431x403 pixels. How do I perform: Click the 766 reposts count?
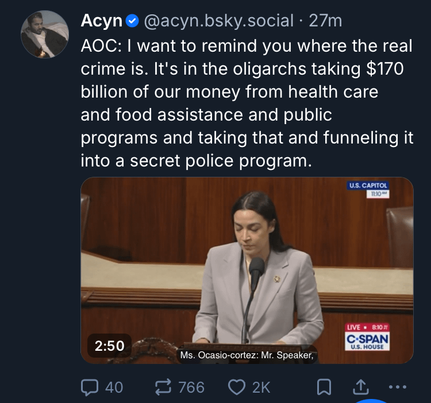click(191, 387)
